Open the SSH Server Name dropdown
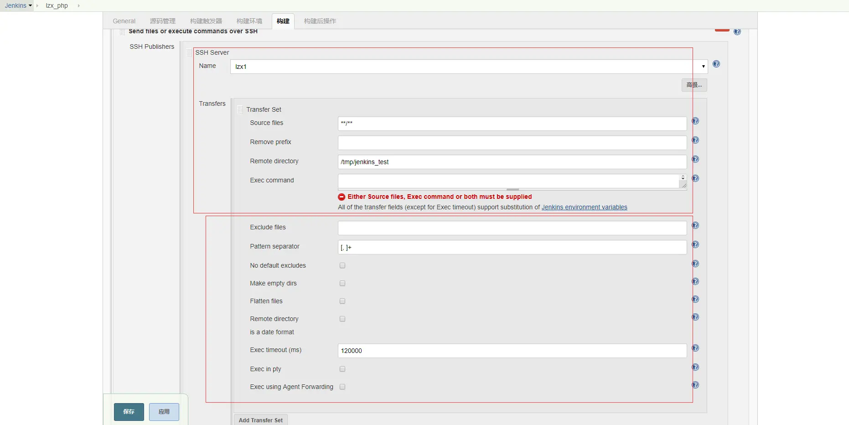The height and width of the screenshot is (425, 849). pos(469,67)
